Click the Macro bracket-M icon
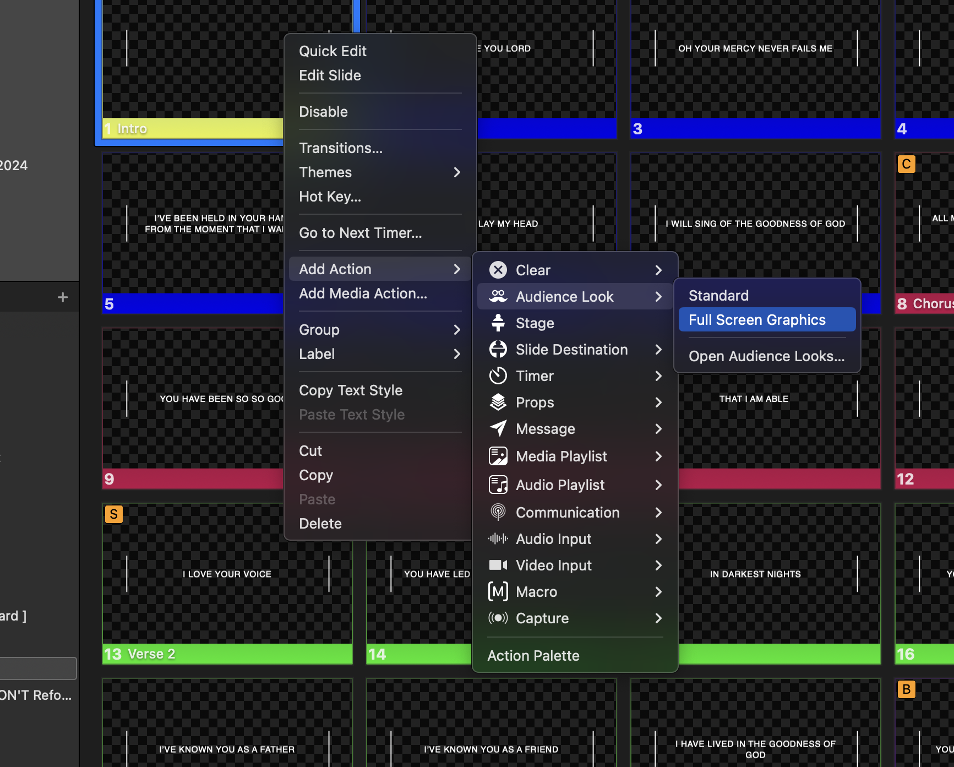The image size is (954, 767). coord(498,591)
